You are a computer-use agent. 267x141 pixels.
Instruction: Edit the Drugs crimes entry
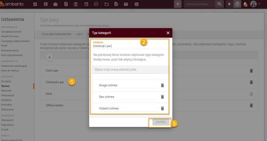(x=128, y=85)
